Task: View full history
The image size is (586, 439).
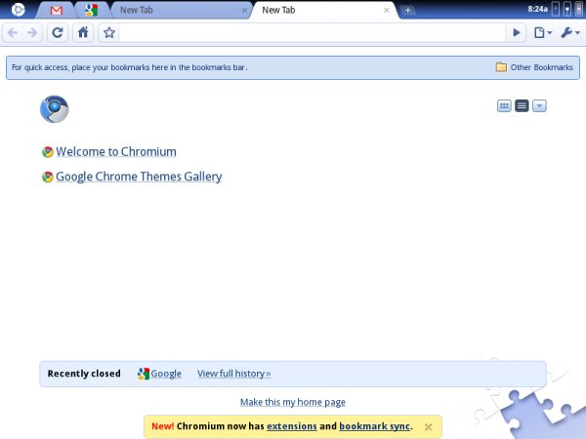Action: pos(234,374)
